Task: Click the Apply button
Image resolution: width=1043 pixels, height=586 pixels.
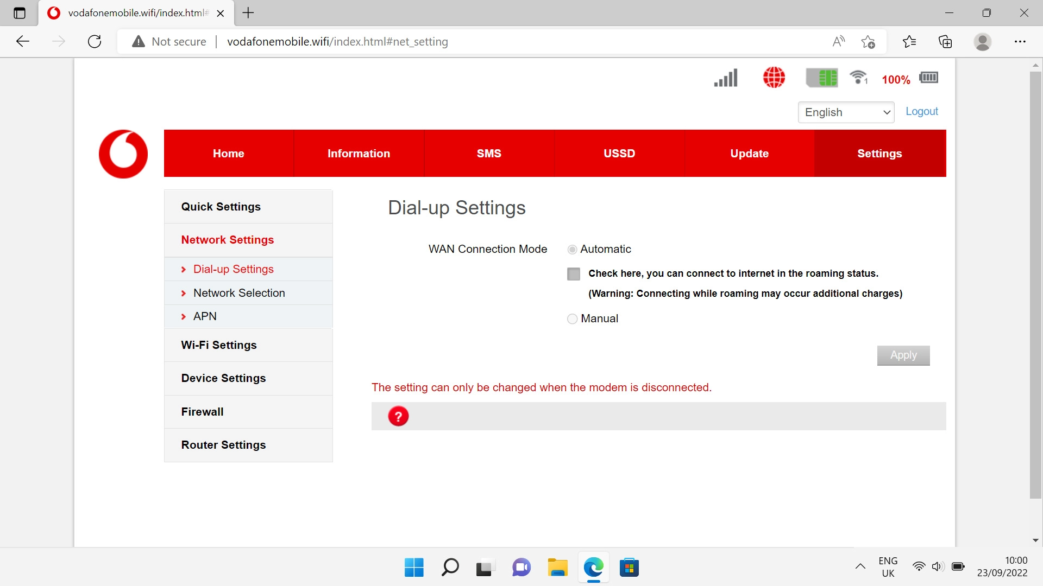Action: (903, 355)
